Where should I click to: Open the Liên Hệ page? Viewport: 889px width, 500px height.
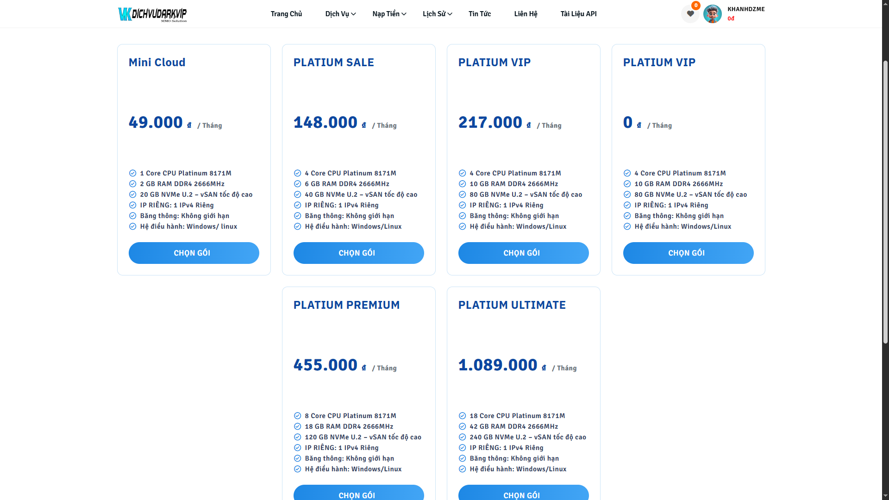coord(526,14)
